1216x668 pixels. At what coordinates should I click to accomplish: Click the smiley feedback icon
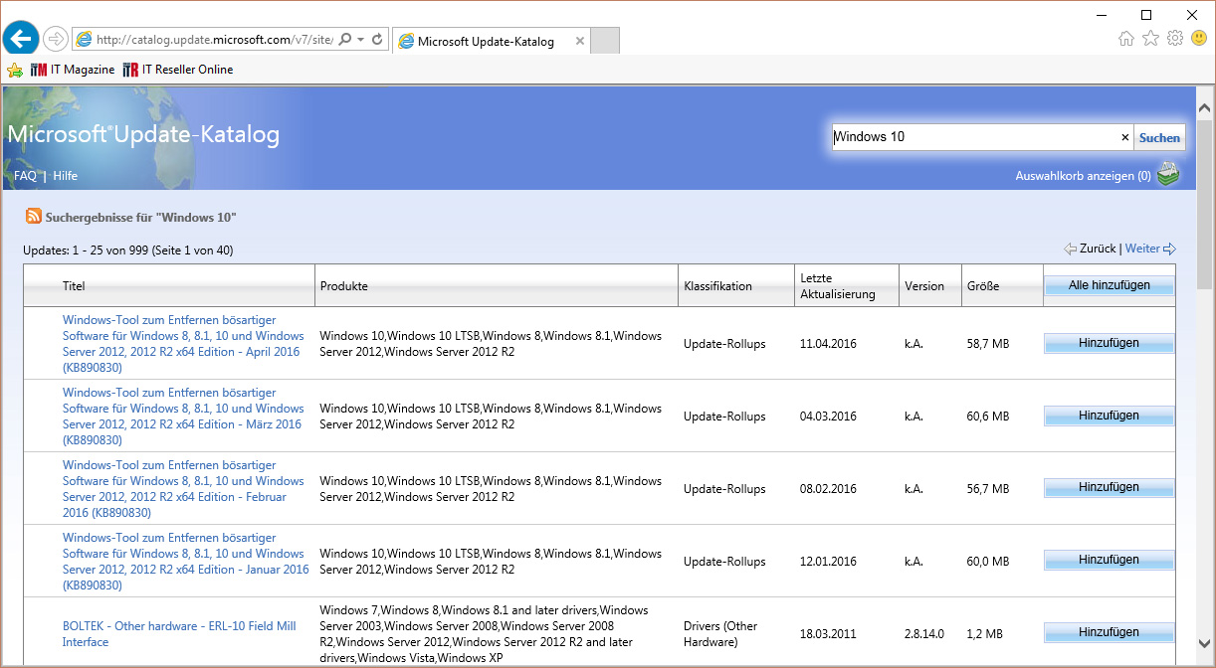(1199, 39)
